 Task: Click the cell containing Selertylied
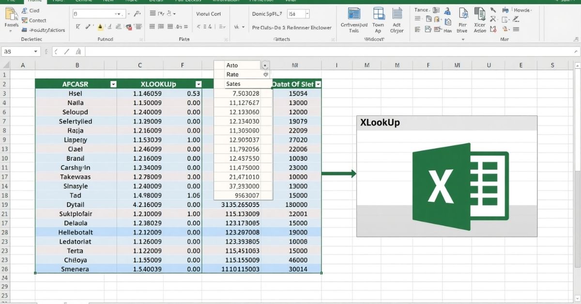pyautogui.click(x=76, y=121)
